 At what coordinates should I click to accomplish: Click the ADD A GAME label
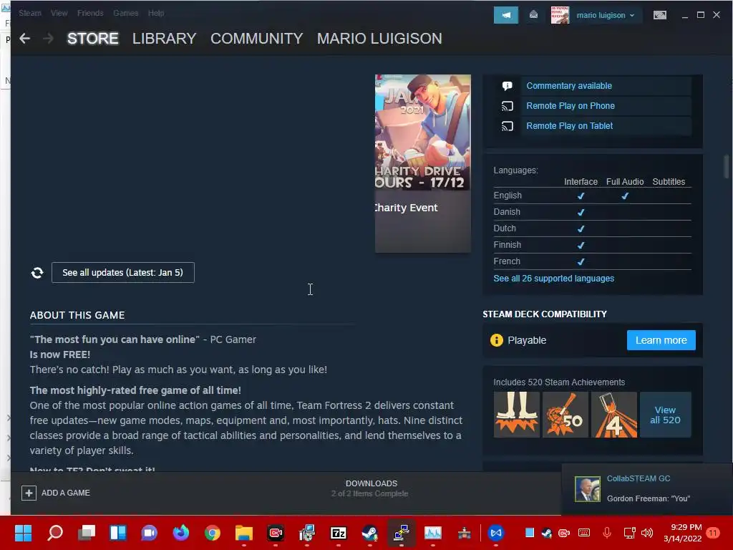(65, 493)
